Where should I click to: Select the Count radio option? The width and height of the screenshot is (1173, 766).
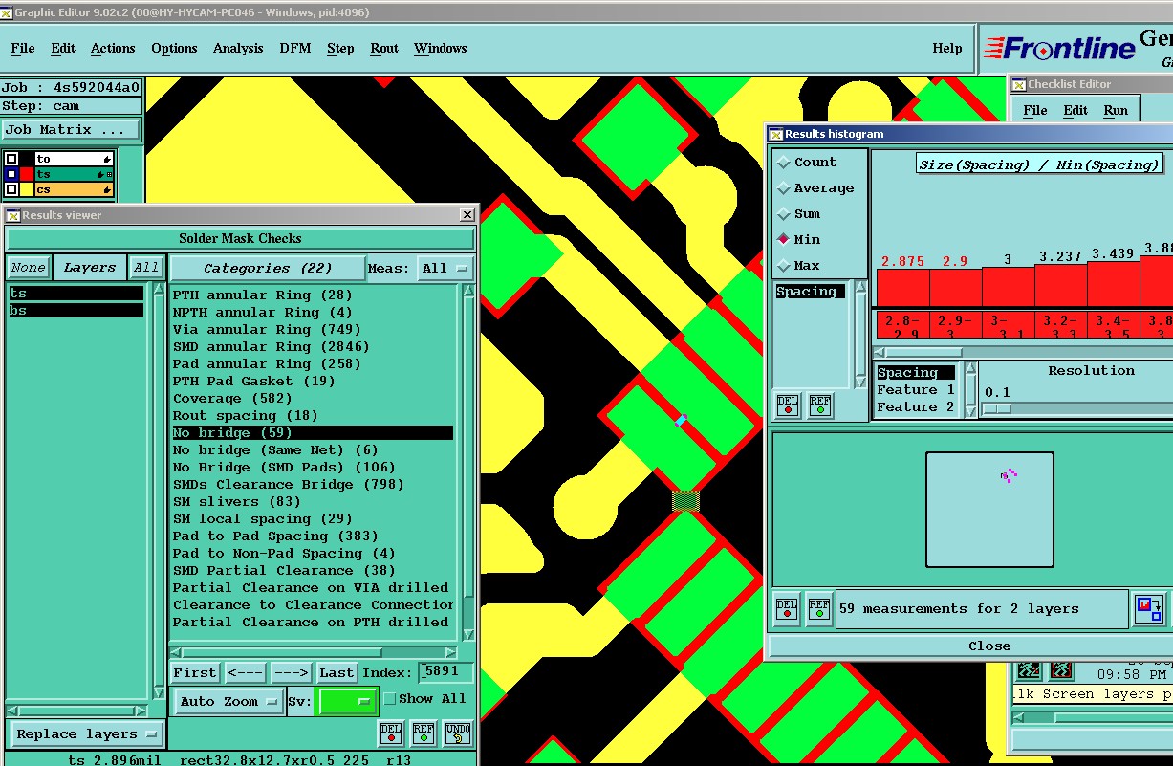pos(785,163)
